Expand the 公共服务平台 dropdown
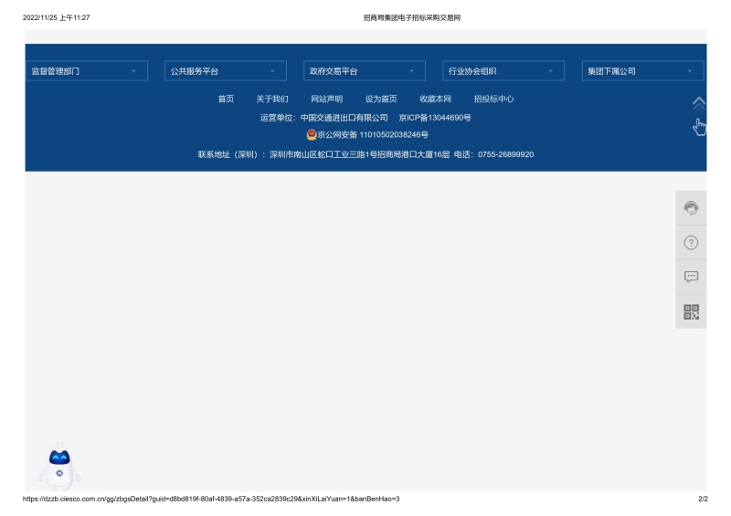This screenshot has width=731, height=516. (x=226, y=71)
